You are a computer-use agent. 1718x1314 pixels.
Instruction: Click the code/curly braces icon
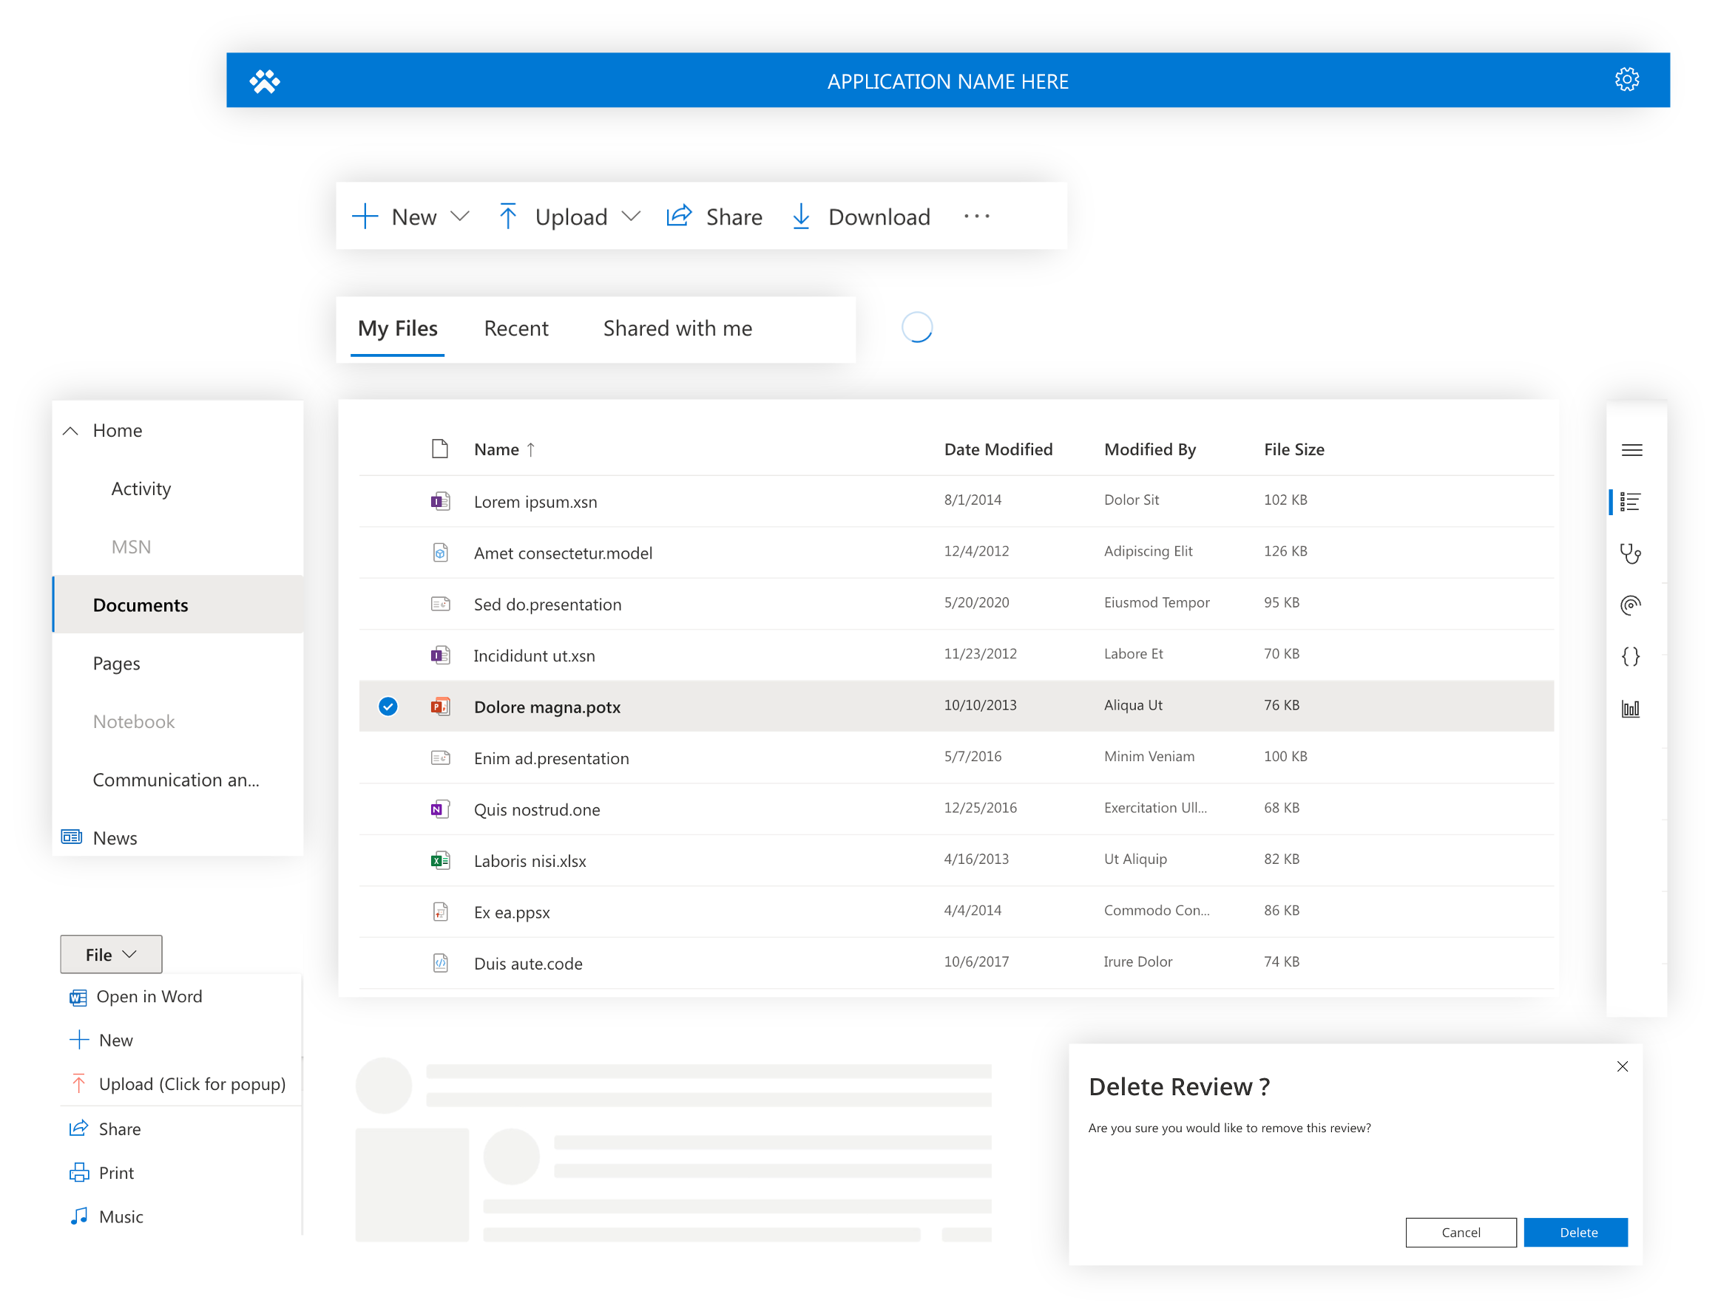pyautogui.click(x=1634, y=654)
